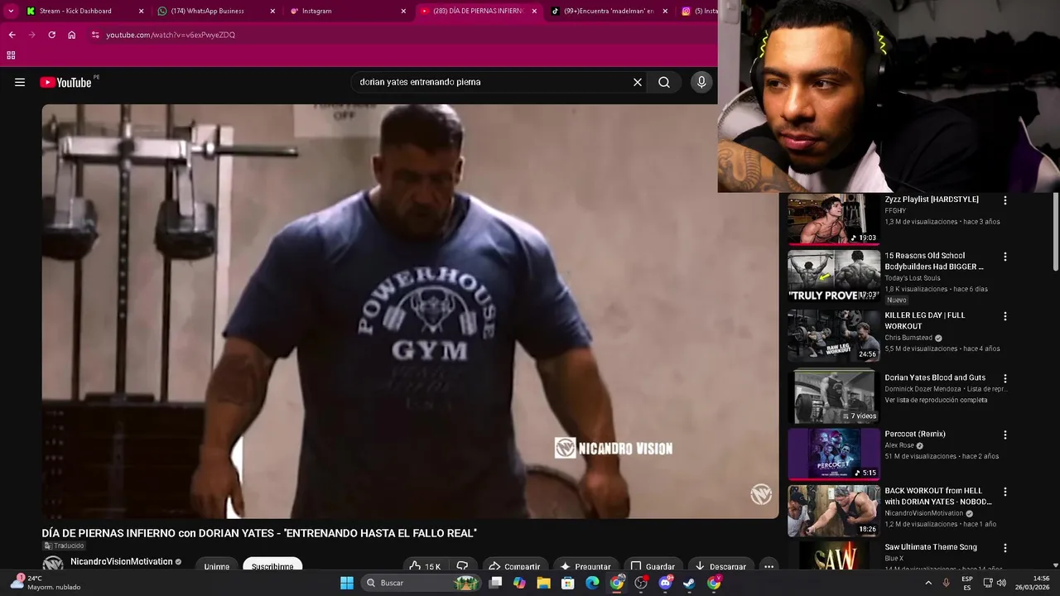The width and height of the screenshot is (1060, 596).
Task: Click the Dorian Yates video player
Action: [410, 310]
